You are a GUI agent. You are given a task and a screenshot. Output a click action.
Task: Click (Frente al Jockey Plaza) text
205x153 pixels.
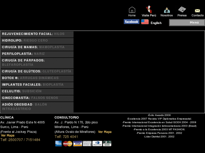18,132
